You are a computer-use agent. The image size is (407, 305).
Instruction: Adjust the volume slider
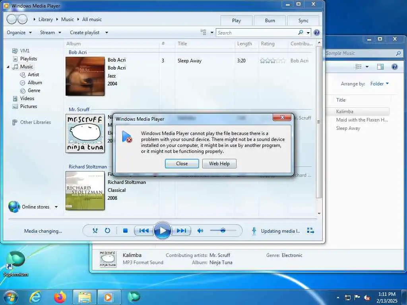click(223, 231)
